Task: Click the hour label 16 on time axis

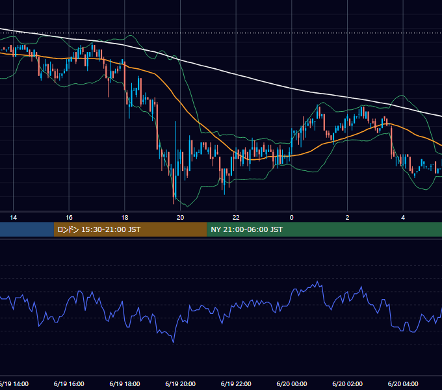Action: point(69,218)
